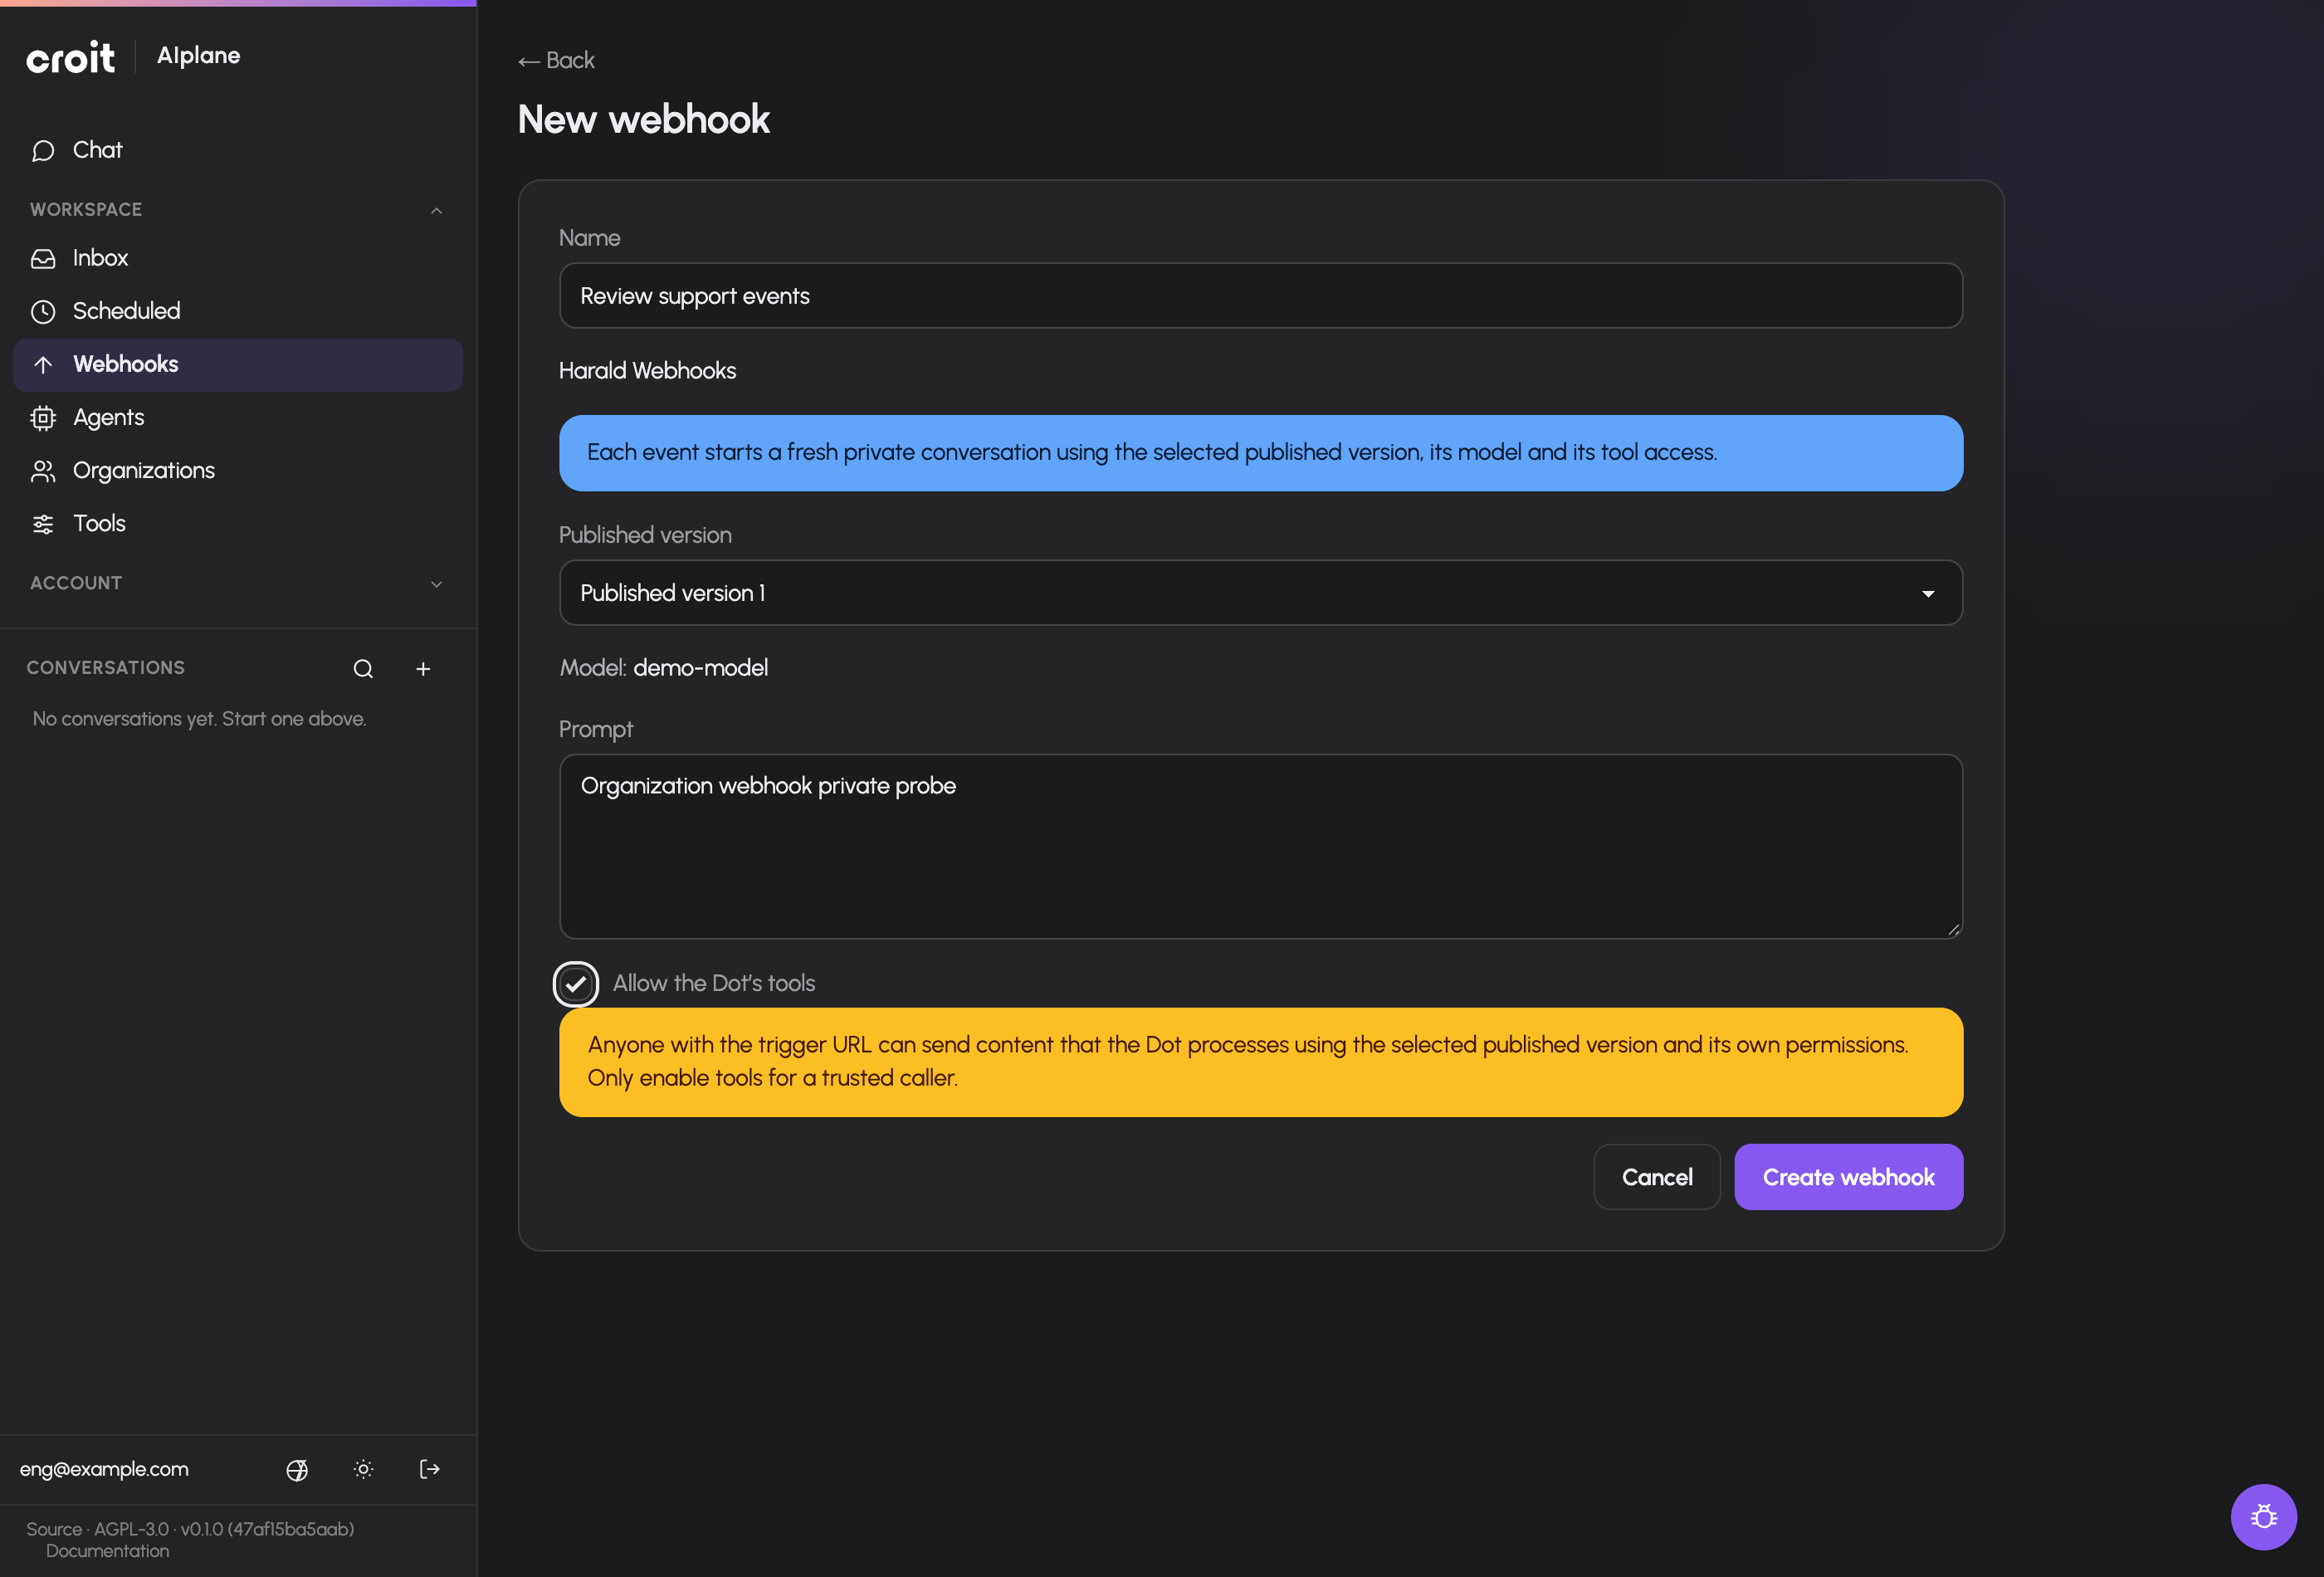Start a new conversation with plus icon

[x=423, y=669]
